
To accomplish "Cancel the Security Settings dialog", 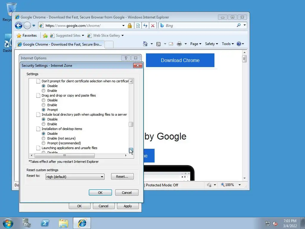I will coord(127,192).
